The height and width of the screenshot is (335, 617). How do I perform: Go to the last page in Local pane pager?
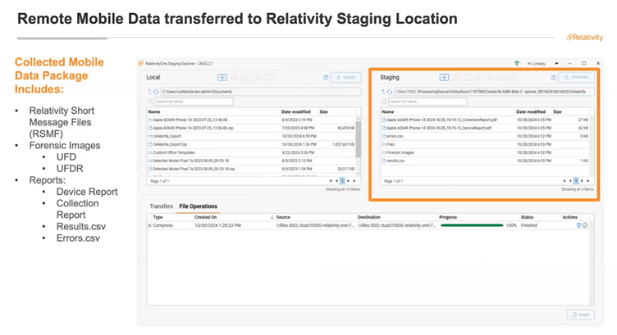[x=354, y=181]
